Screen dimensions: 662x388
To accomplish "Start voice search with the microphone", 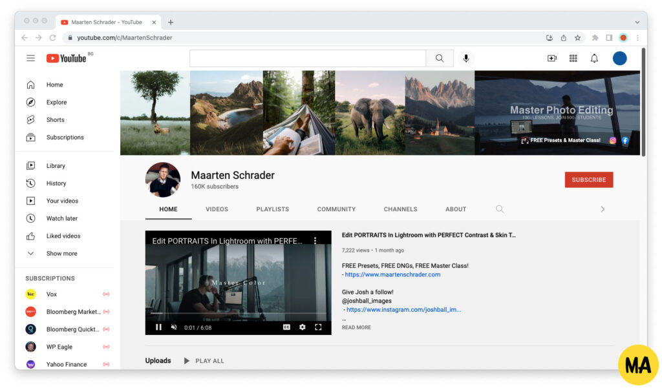I will [x=466, y=58].
